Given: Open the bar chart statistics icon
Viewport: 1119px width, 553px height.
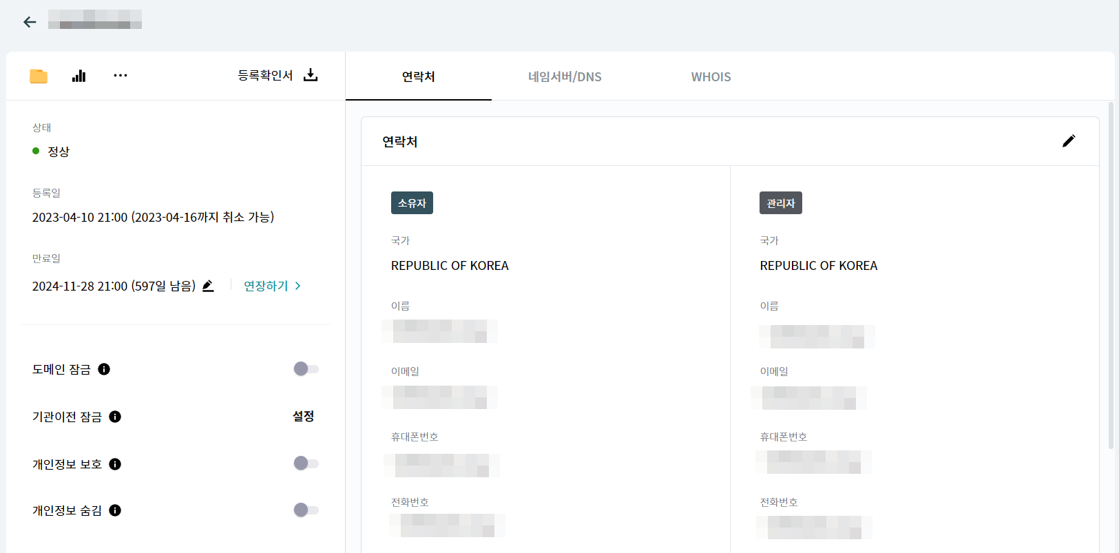Looking at the screenshot, I should (x=79, y=76).
